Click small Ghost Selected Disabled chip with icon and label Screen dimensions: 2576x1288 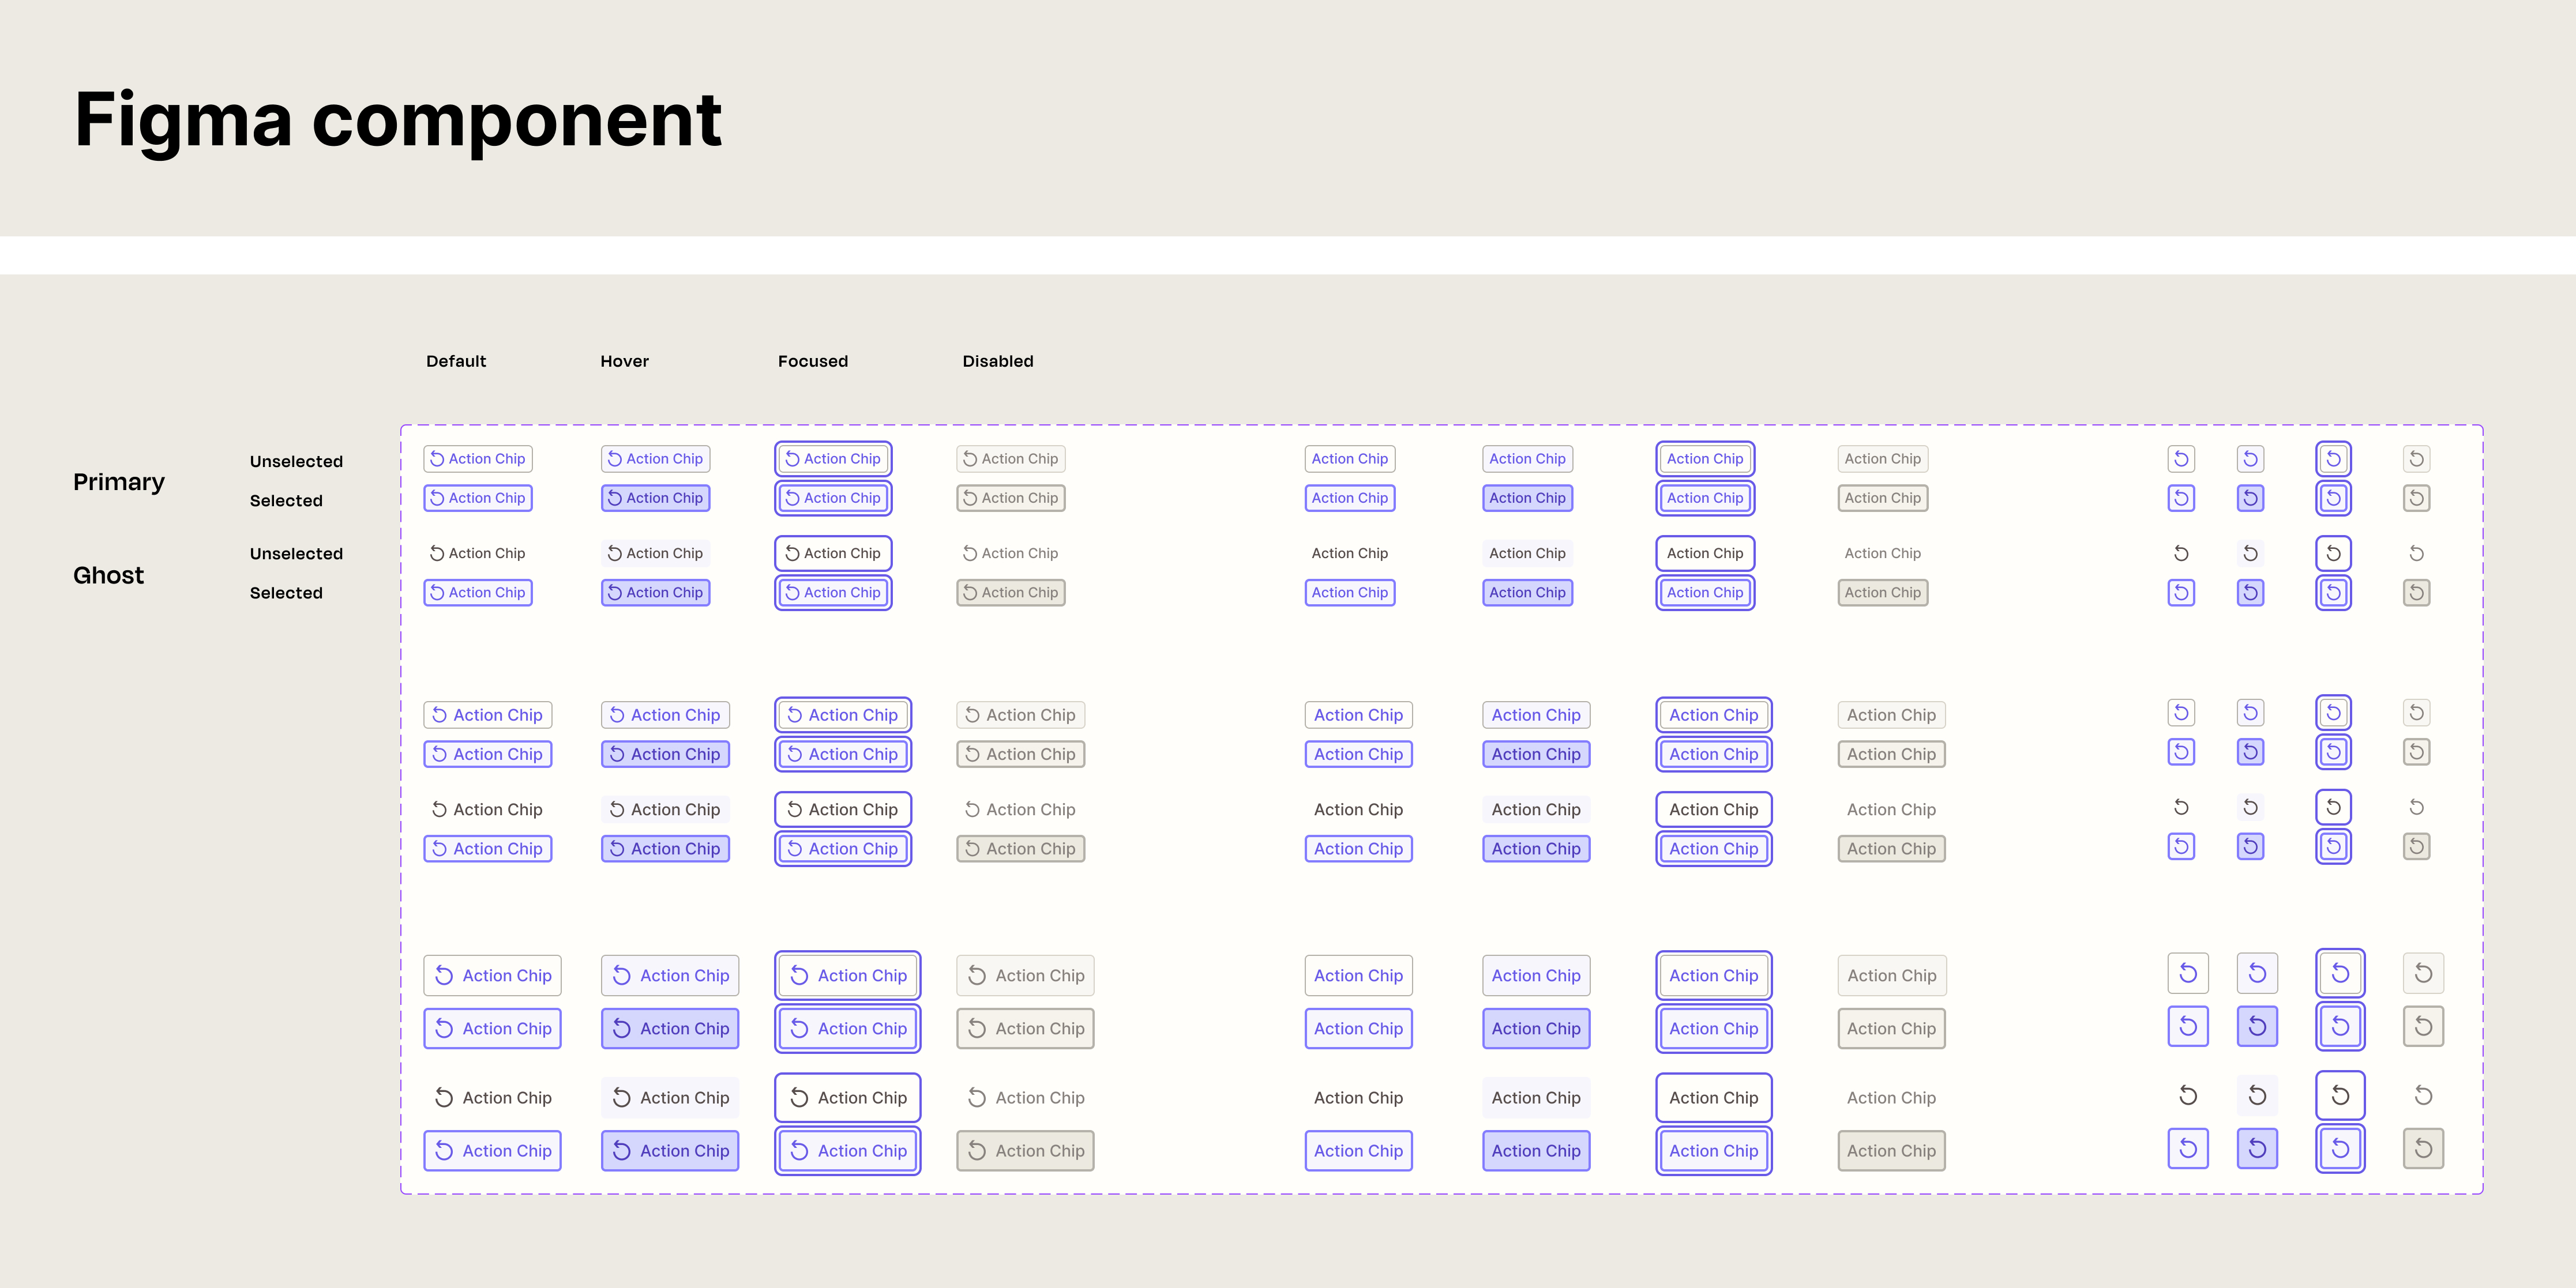point(1011,593)
